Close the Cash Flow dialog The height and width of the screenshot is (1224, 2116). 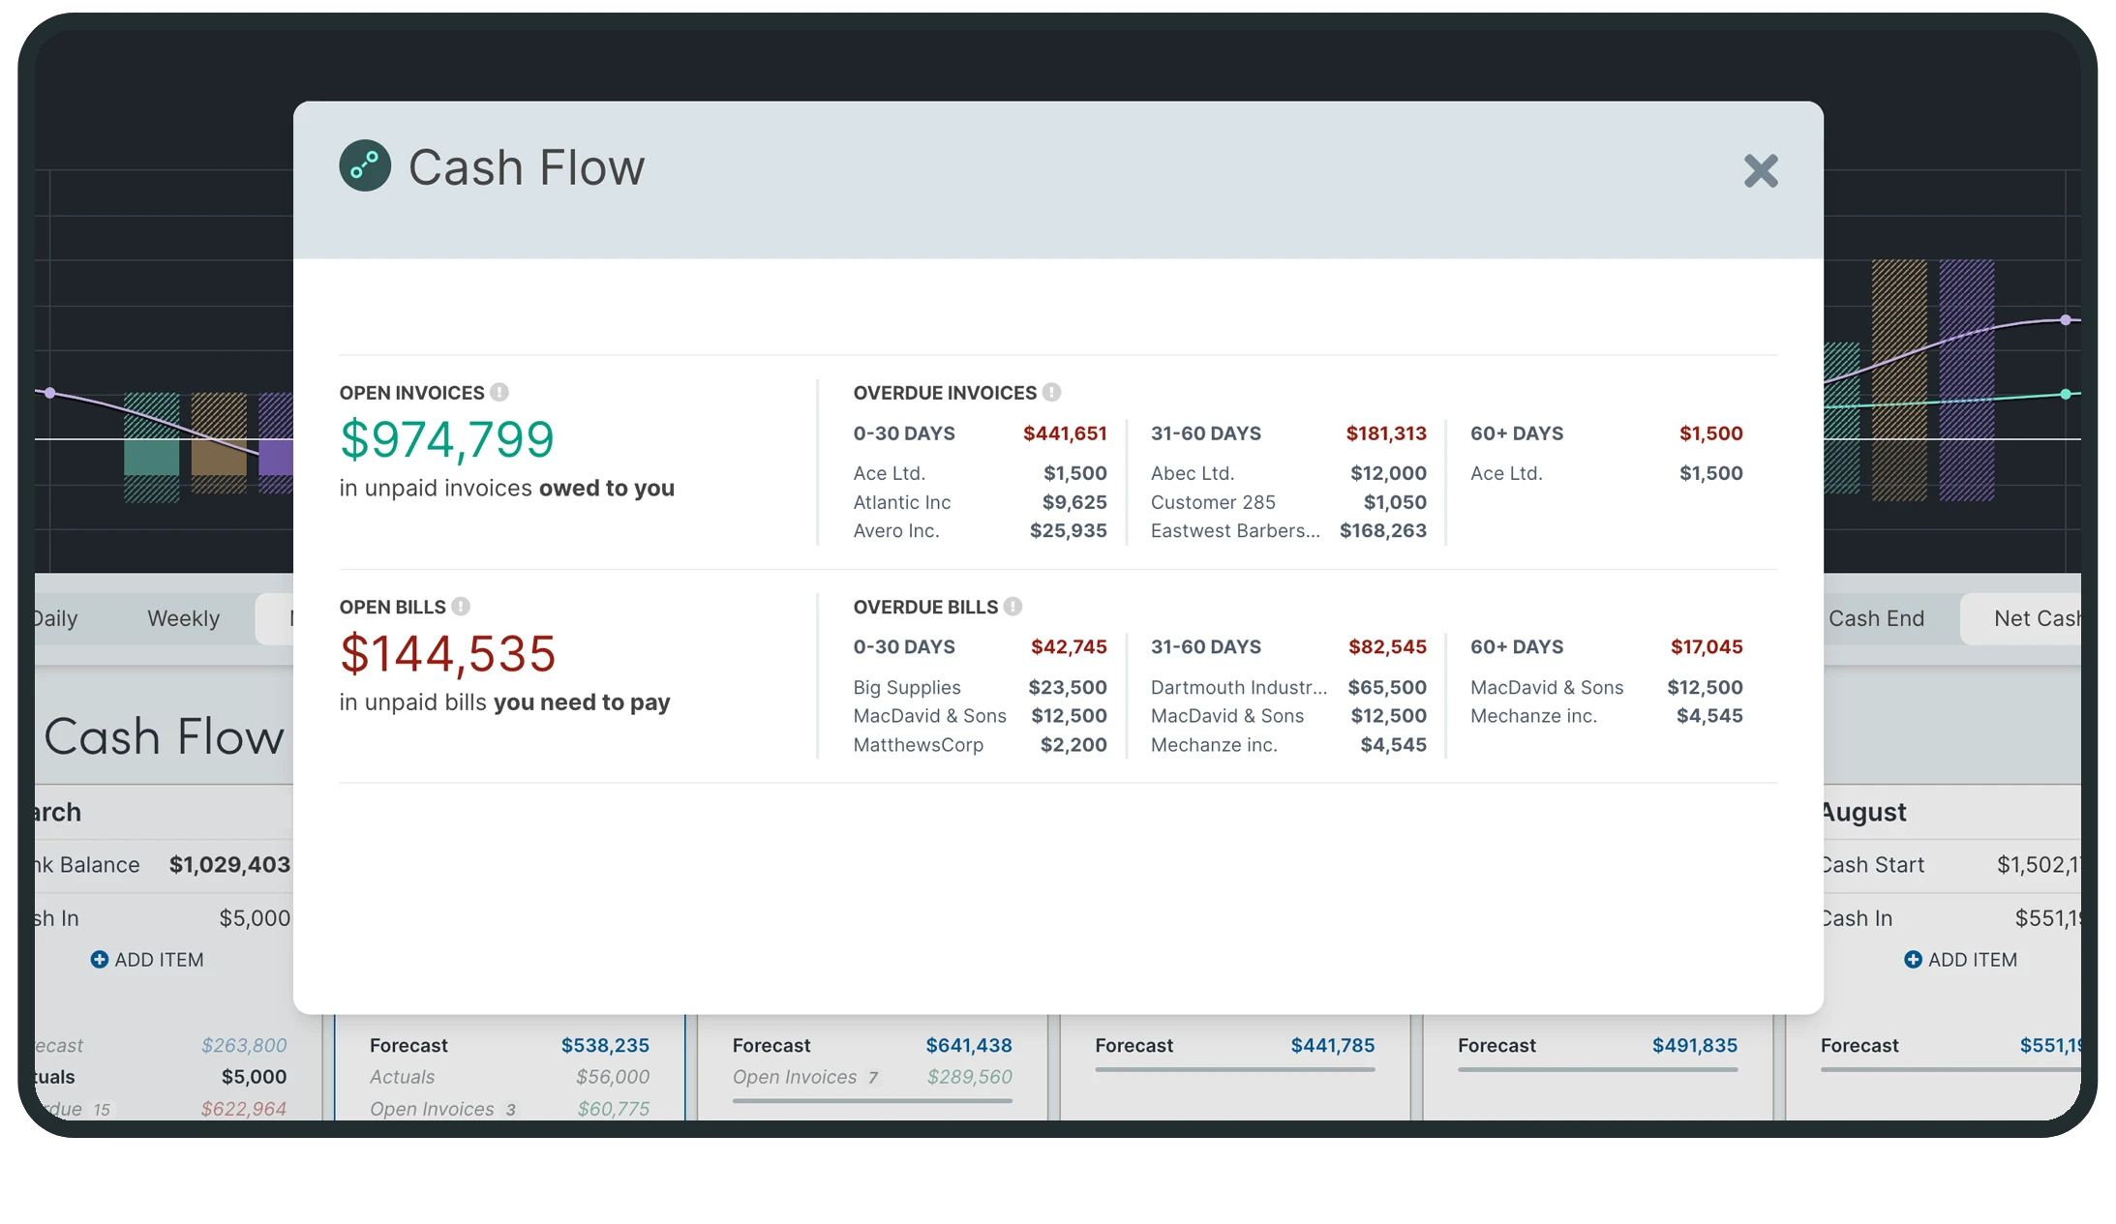[x=1761, y=170]
